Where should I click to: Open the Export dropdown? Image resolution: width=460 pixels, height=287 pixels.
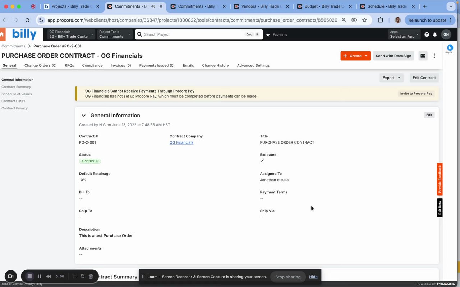tap(391, 78)
